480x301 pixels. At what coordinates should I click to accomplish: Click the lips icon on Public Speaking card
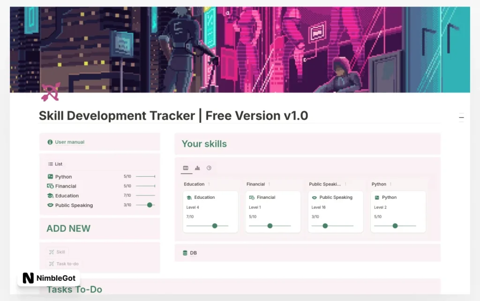(x=314, y=197)
